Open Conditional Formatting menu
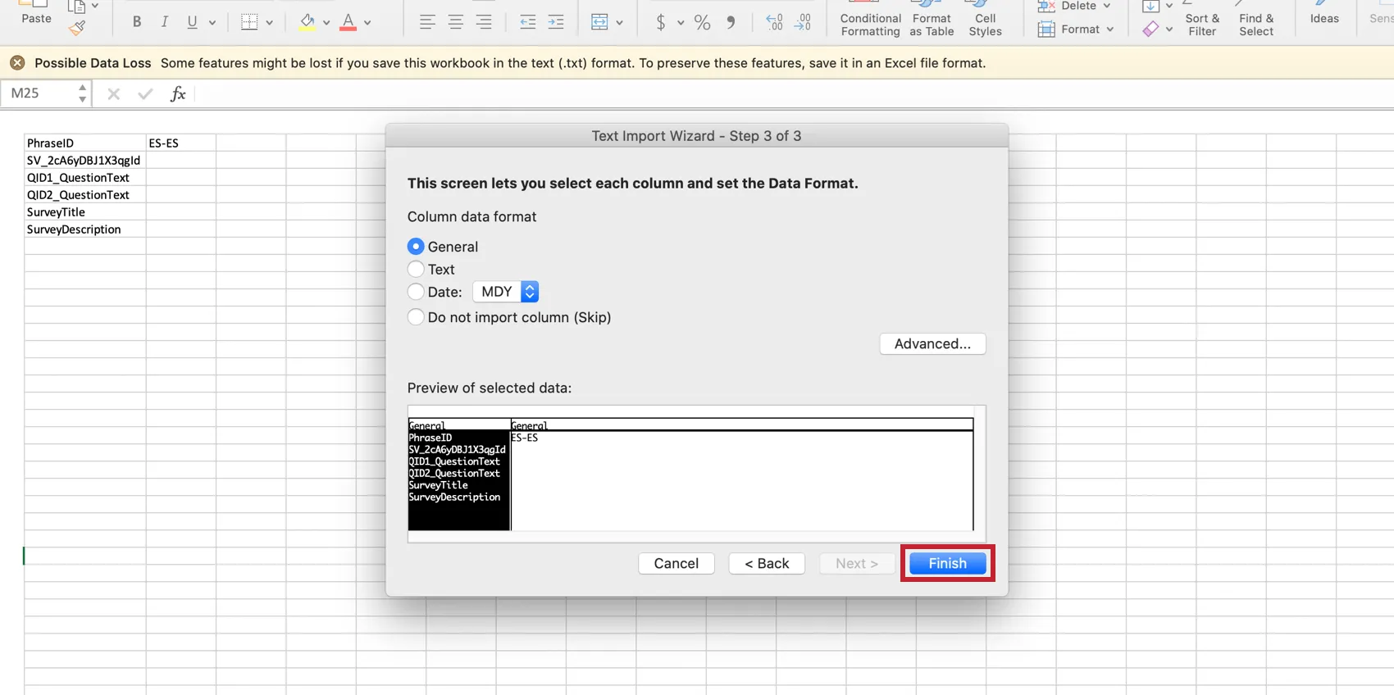Screen dimensions: 1394x695 click(870, 20)
